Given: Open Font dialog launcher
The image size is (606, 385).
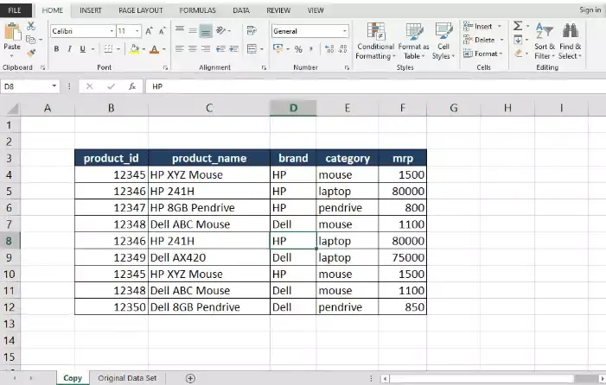Looking at the screenshot, I should tap(165, 67).
